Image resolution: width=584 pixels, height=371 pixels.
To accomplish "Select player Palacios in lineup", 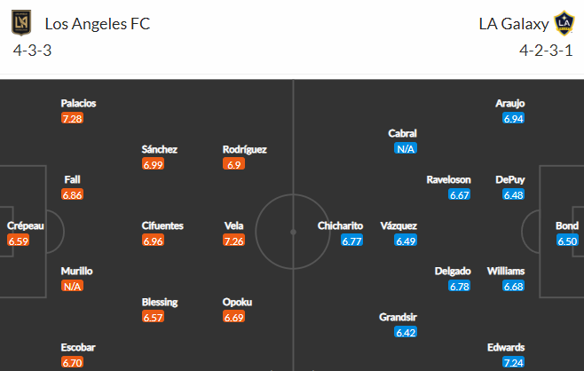I will point(78,103).
